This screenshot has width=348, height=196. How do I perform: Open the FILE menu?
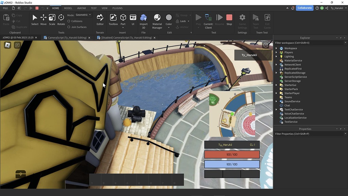tap(5, 8)
